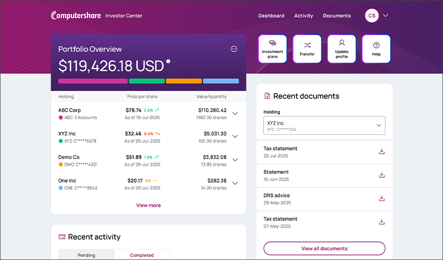Viewport: 443px width, 260px height.
Task: Open the Transfer shortcut tile
Action: point(307,49)
